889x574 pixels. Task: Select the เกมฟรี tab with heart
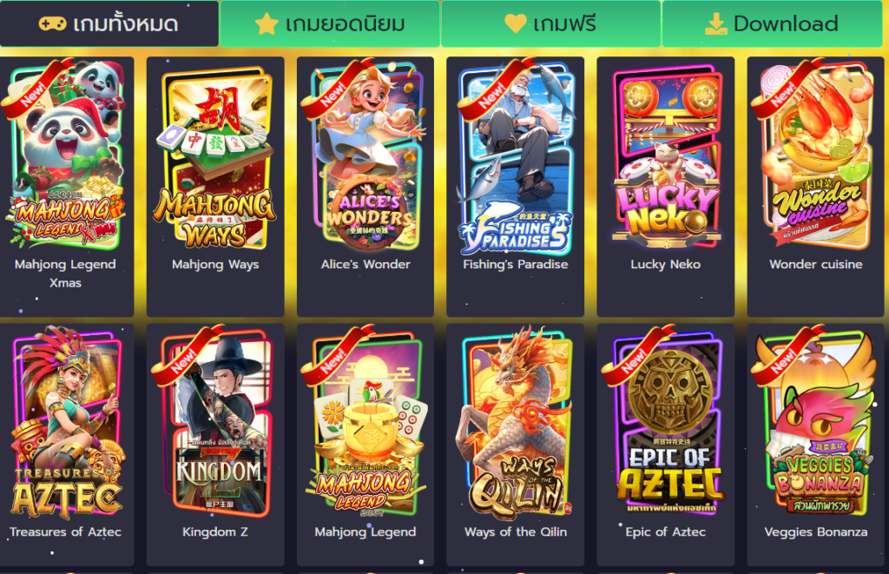point(550,23)
